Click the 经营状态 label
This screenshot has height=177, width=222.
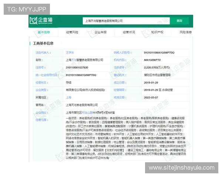click(x=42, y=83)
